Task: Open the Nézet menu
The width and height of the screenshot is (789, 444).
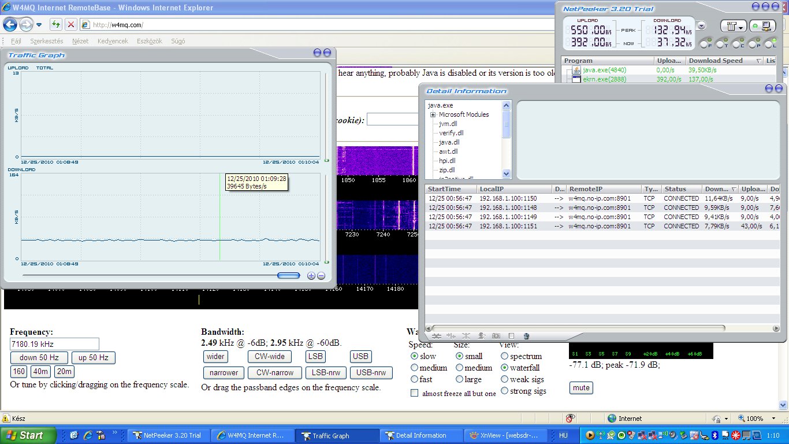Action: coord(80,41)
